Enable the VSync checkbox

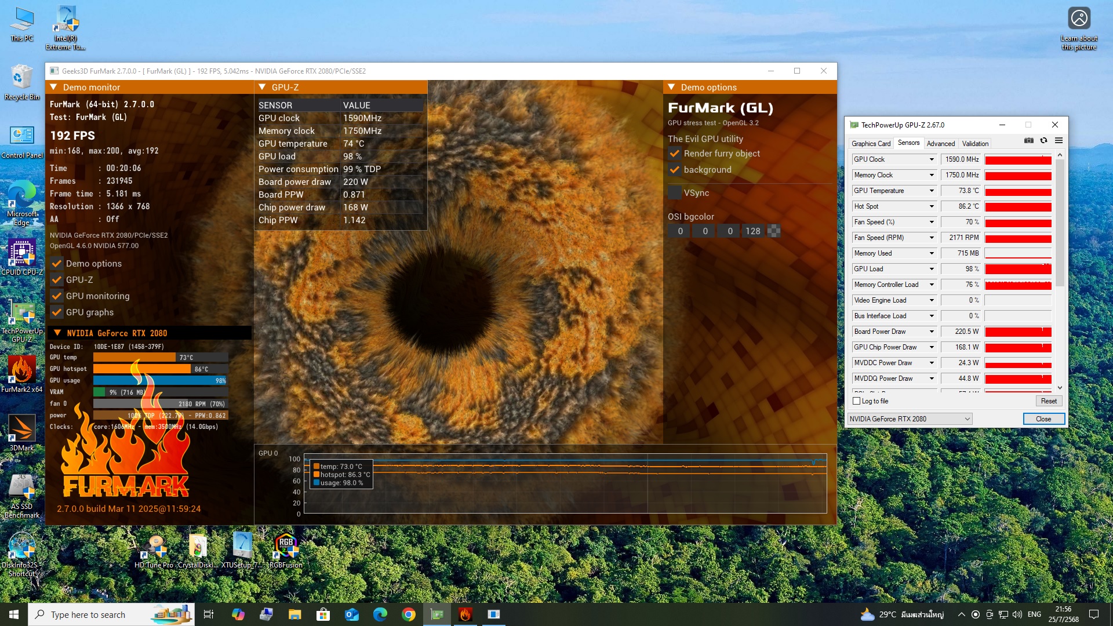(675, 193)
